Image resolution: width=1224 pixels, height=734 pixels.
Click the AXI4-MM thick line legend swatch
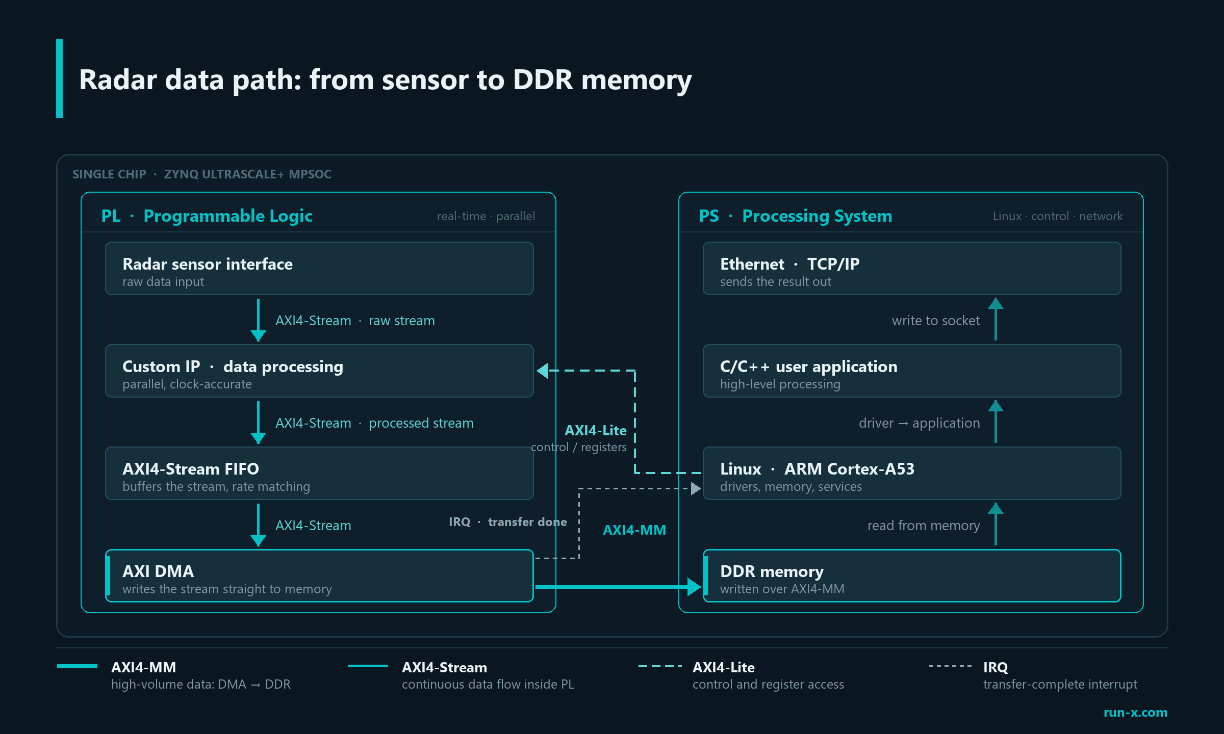77,666
